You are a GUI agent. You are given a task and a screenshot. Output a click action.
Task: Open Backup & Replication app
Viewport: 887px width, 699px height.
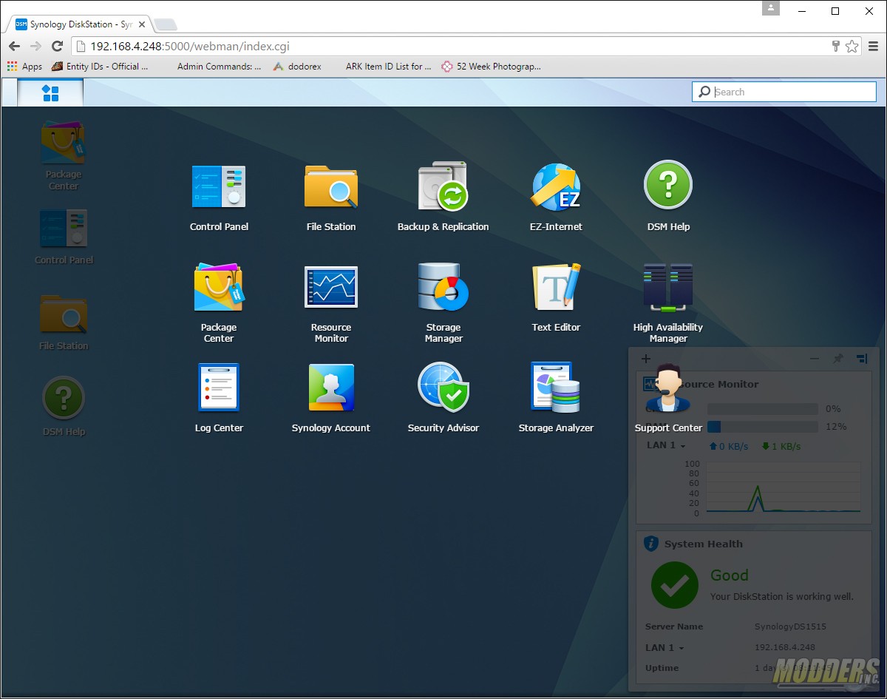443,197
